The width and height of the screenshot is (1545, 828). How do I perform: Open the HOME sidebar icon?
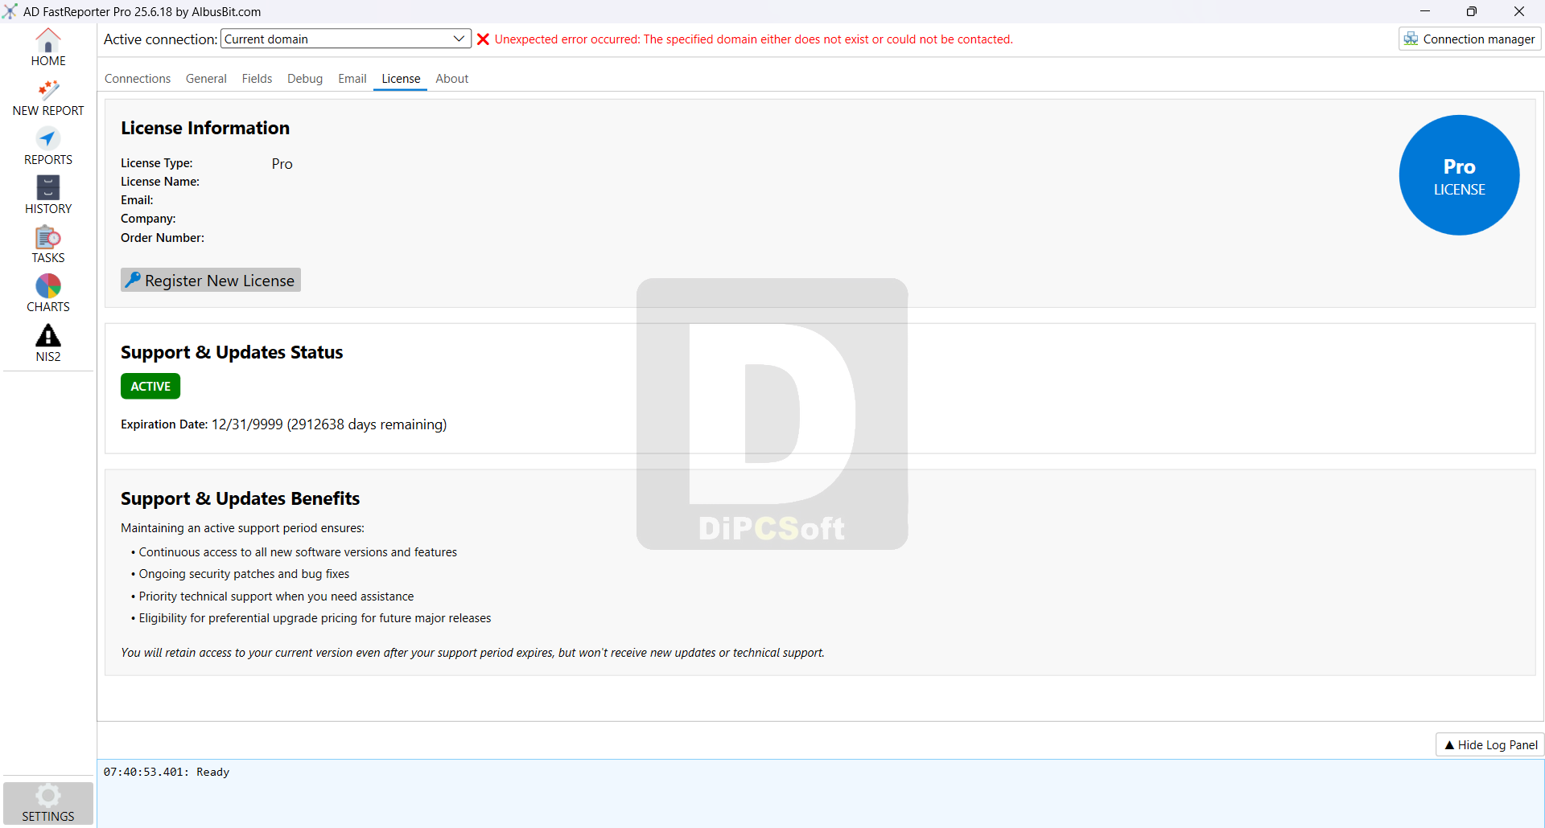(x=48, y=47)
